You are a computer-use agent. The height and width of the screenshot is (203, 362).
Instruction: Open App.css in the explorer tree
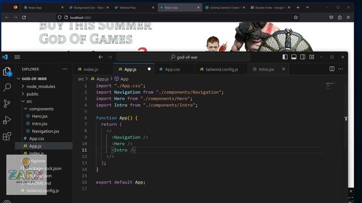[x=36, y=138]
